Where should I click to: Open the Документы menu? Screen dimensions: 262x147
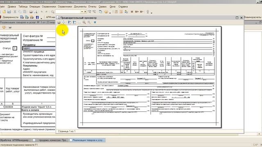tap(80, 7)
